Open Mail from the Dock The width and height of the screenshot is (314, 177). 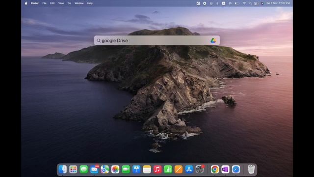click(94, 169)
